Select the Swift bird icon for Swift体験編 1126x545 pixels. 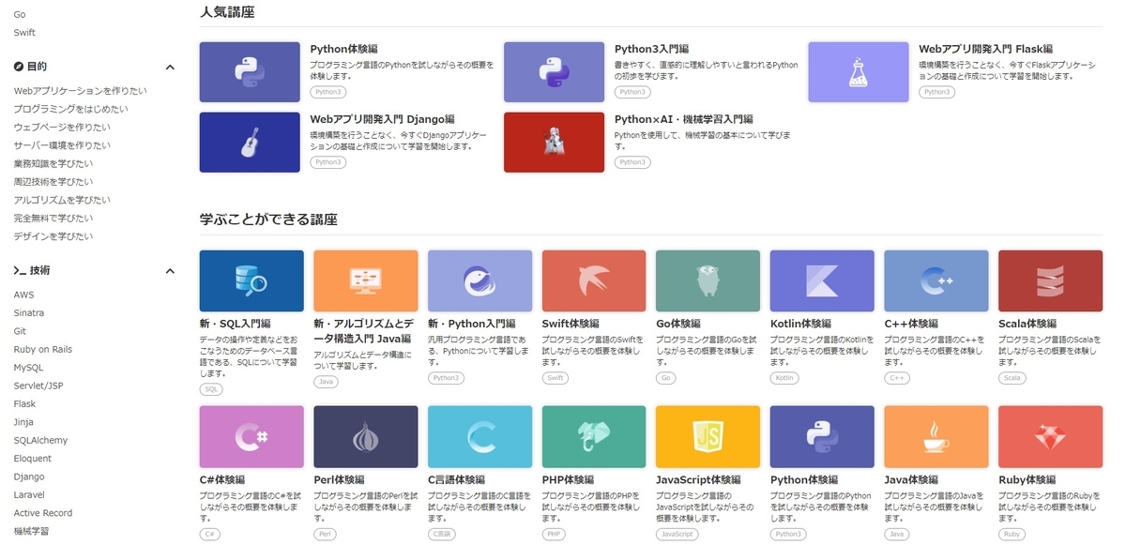(x=594, y=280)
